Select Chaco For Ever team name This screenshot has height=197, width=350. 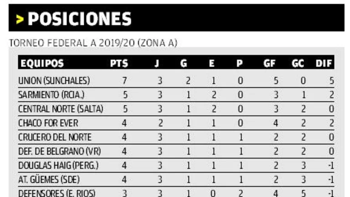pyautogui.click(x=48, y=123)
